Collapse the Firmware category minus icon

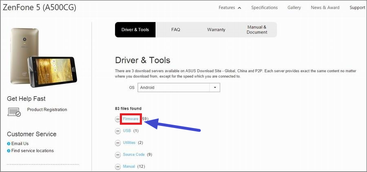click(118, 119)
